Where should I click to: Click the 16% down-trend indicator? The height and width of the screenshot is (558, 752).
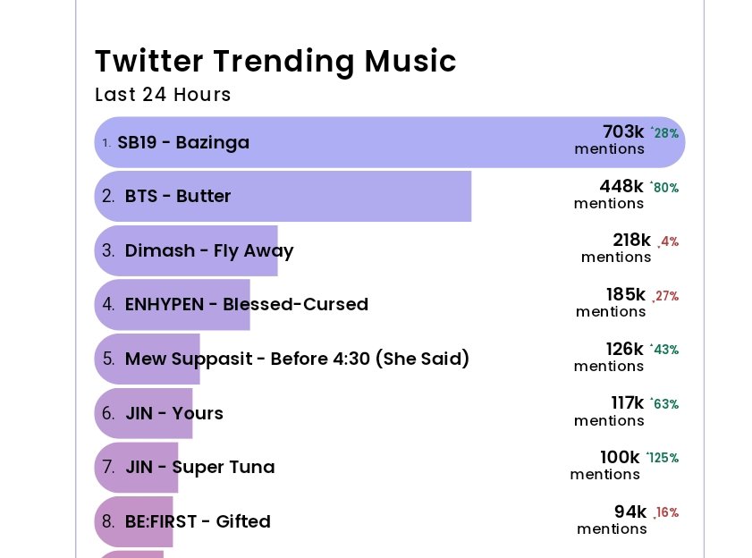click(666, 512)
